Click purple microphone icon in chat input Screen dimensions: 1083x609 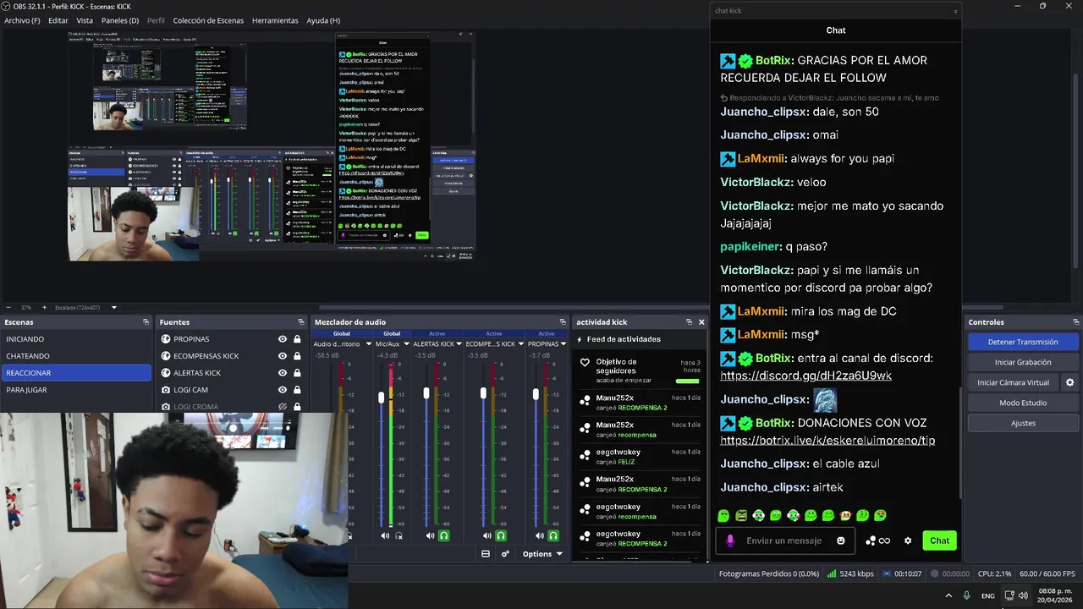click(x=730, y=540)
